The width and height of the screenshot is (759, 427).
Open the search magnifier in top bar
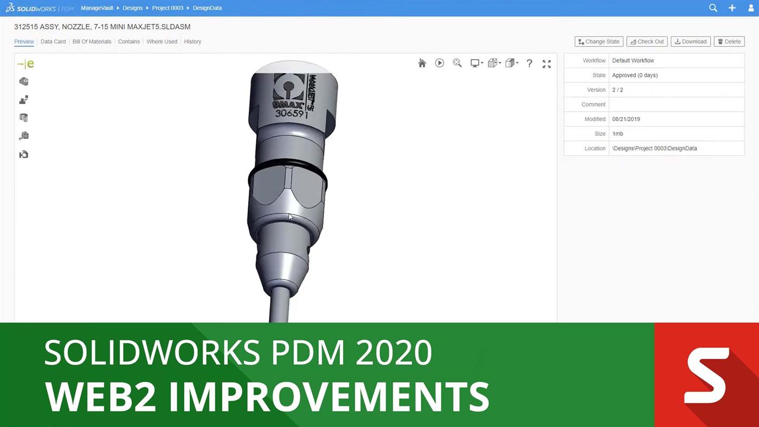point(713,8)
